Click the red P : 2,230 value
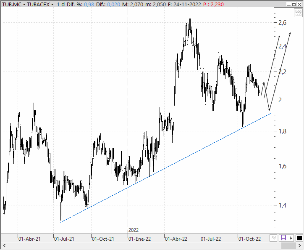 coord(213,4)
